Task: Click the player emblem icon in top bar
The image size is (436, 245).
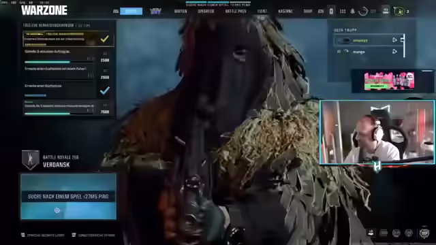Action: pyautogui.click(x=399, y=12)
